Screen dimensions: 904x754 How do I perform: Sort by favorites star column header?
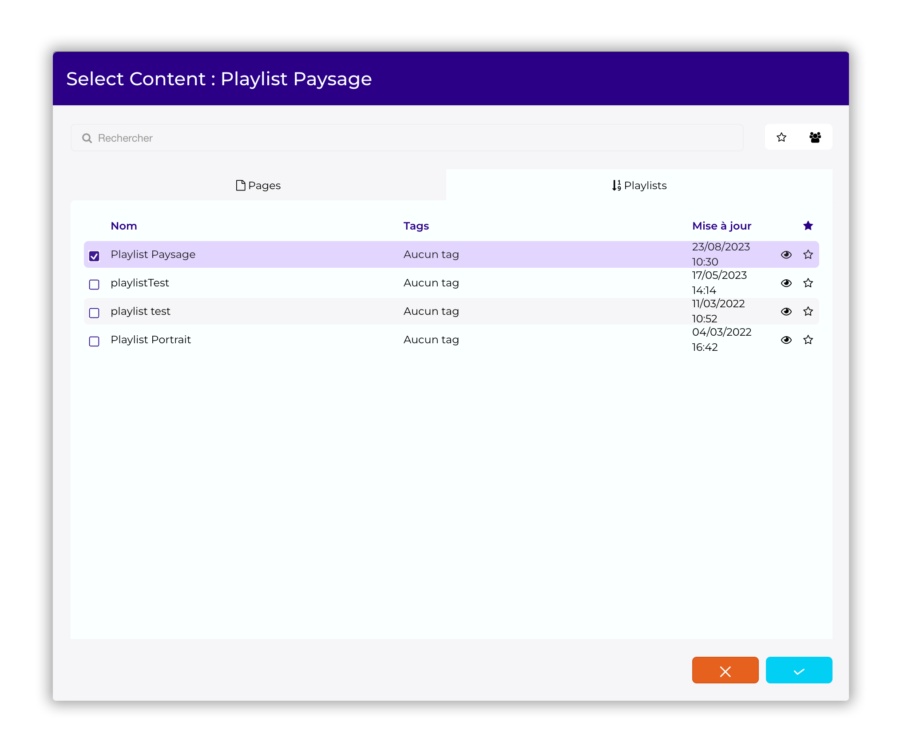(x=808, y=226)
